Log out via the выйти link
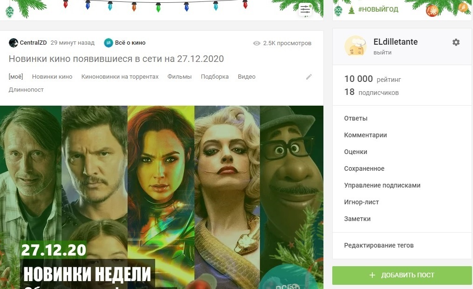Viewport: 473px width, 289px height. (382, 53)
